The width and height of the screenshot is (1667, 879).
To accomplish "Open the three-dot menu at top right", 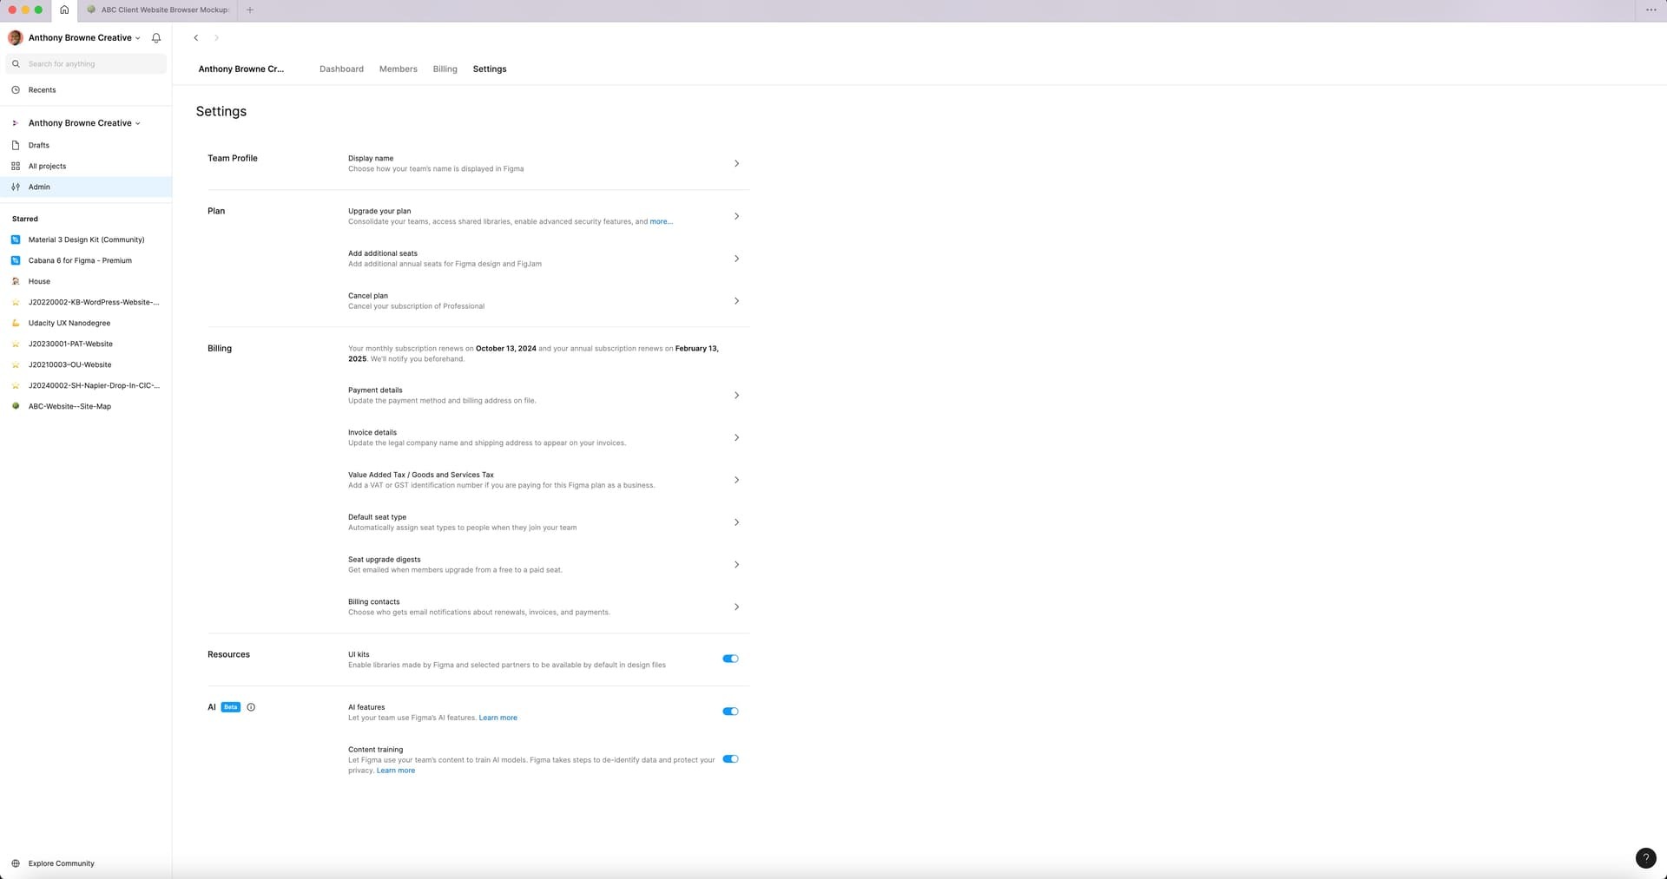I will point(1651,10).
